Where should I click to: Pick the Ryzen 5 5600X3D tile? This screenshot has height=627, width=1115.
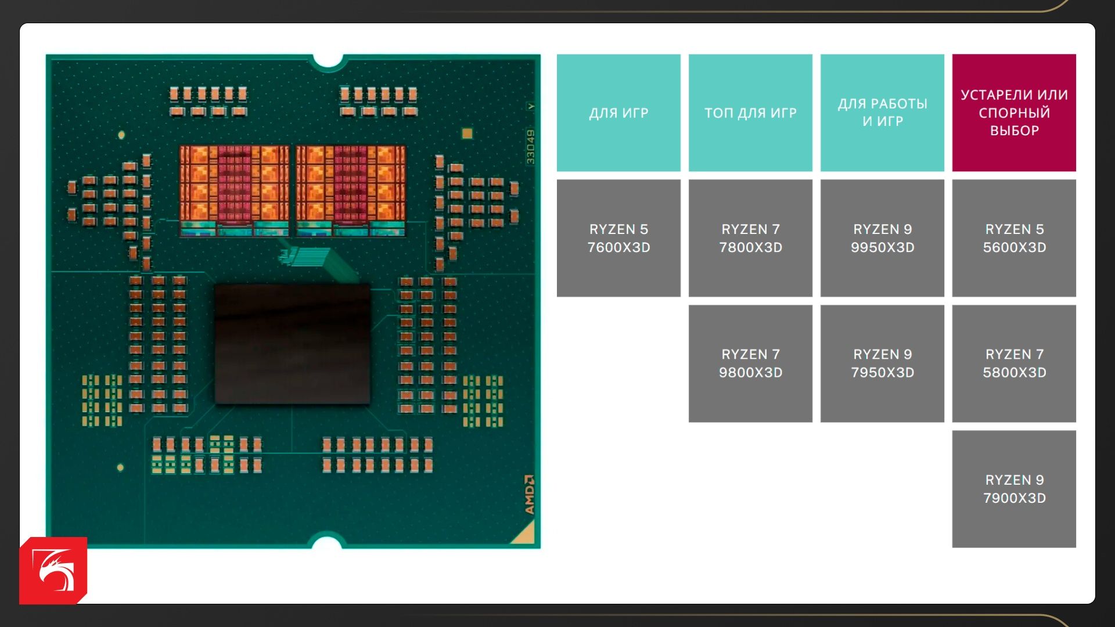(1014, 238)
